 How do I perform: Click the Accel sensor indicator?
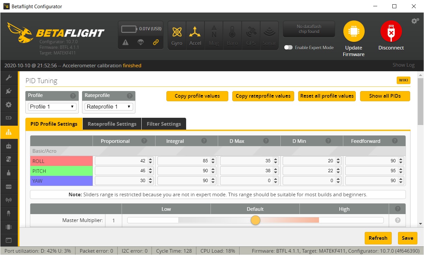click(195, 35)
